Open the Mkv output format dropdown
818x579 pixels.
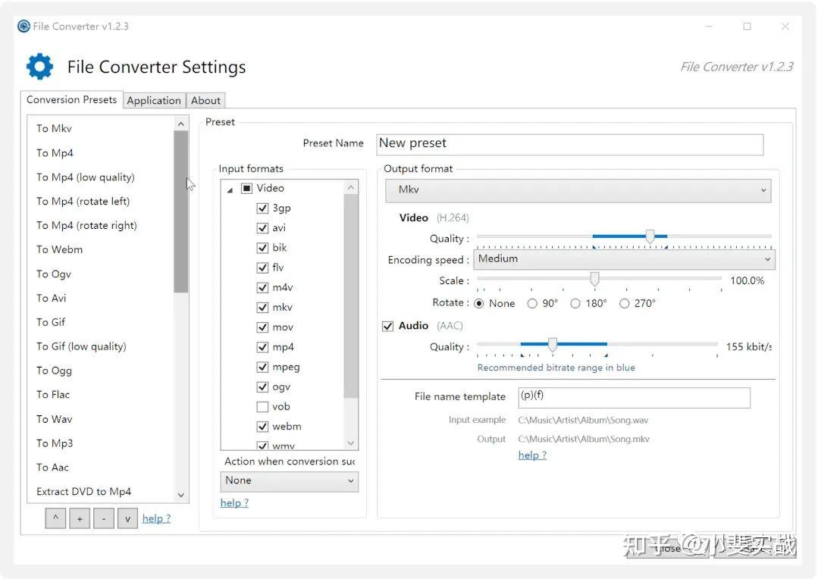(578, 190)
